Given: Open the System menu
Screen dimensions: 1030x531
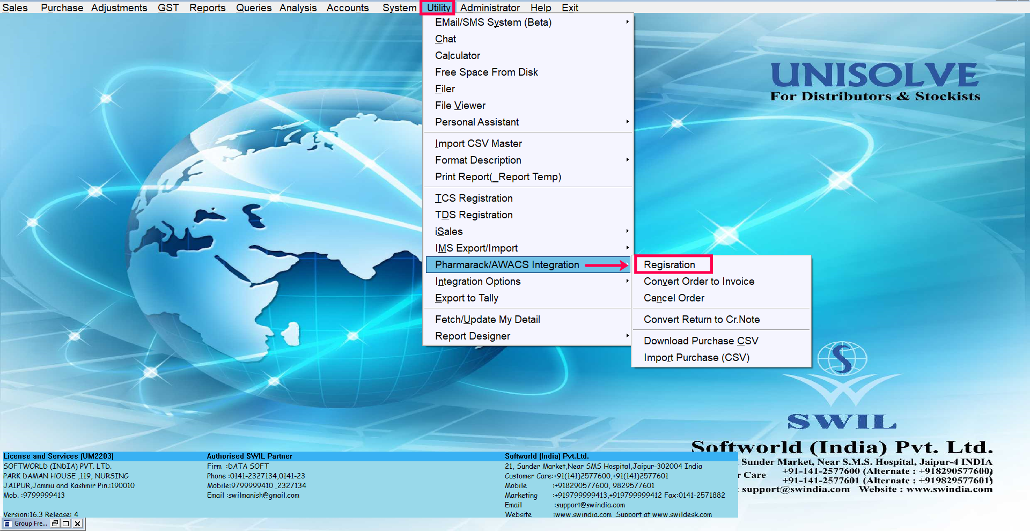Looking at the screenshot, I should click(399, 8).
